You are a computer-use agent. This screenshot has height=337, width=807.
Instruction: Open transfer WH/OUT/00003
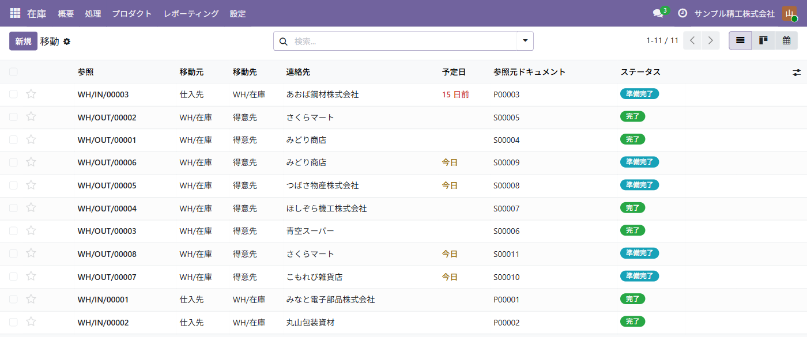[x=107, y=231]
